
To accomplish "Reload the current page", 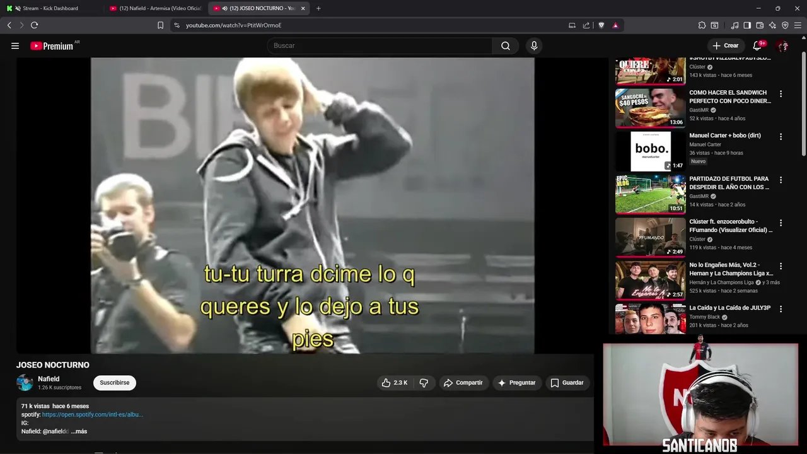I will 34,25.
